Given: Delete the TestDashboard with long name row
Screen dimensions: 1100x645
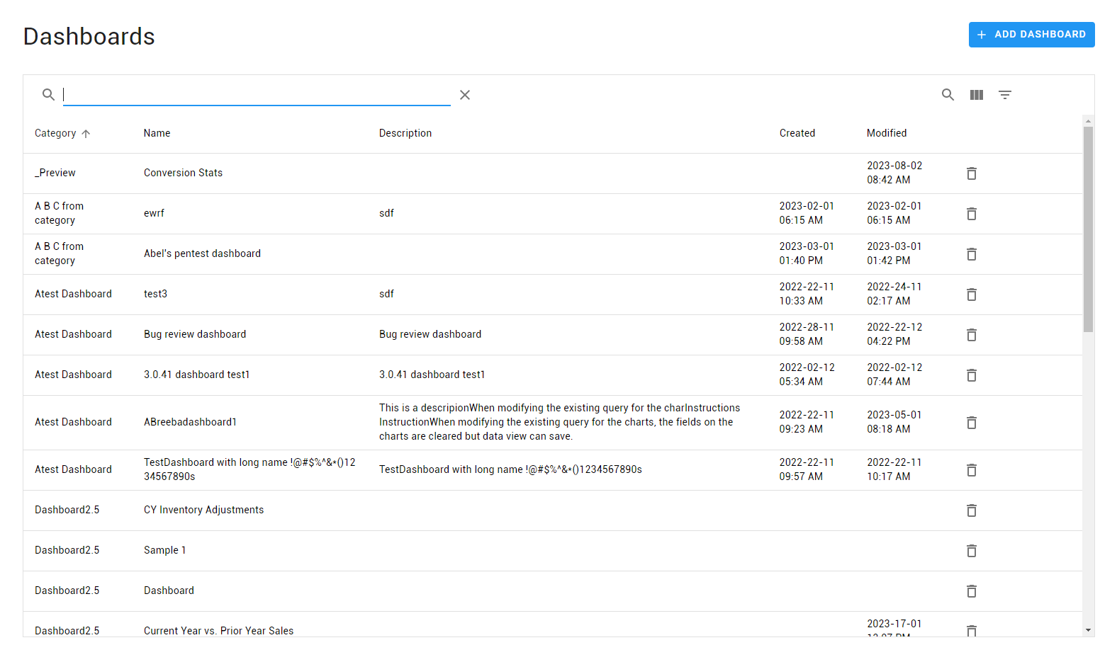Looking at the screenshot, I should pos(972,470).
